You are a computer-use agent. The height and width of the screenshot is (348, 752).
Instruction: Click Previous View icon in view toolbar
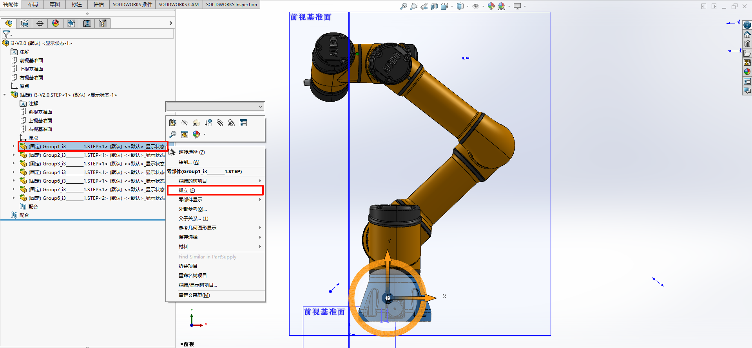pyautogui.click(x=424, y=6)
